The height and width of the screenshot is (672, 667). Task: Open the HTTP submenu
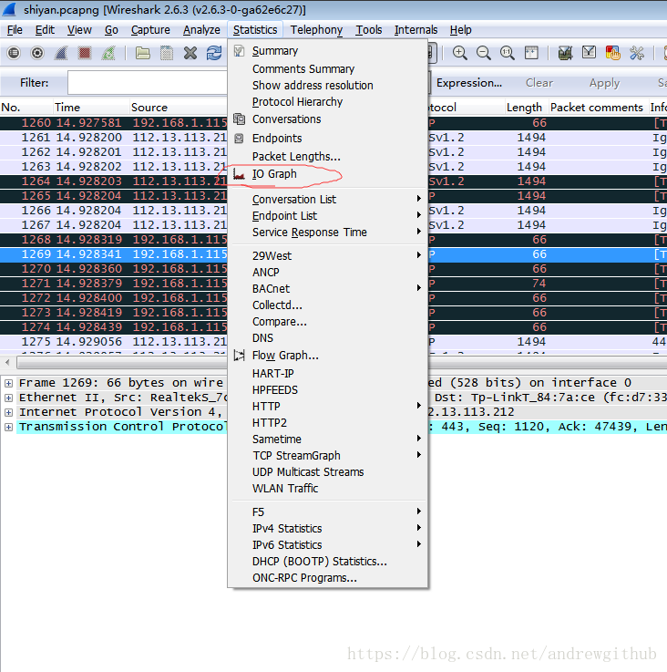328,407
